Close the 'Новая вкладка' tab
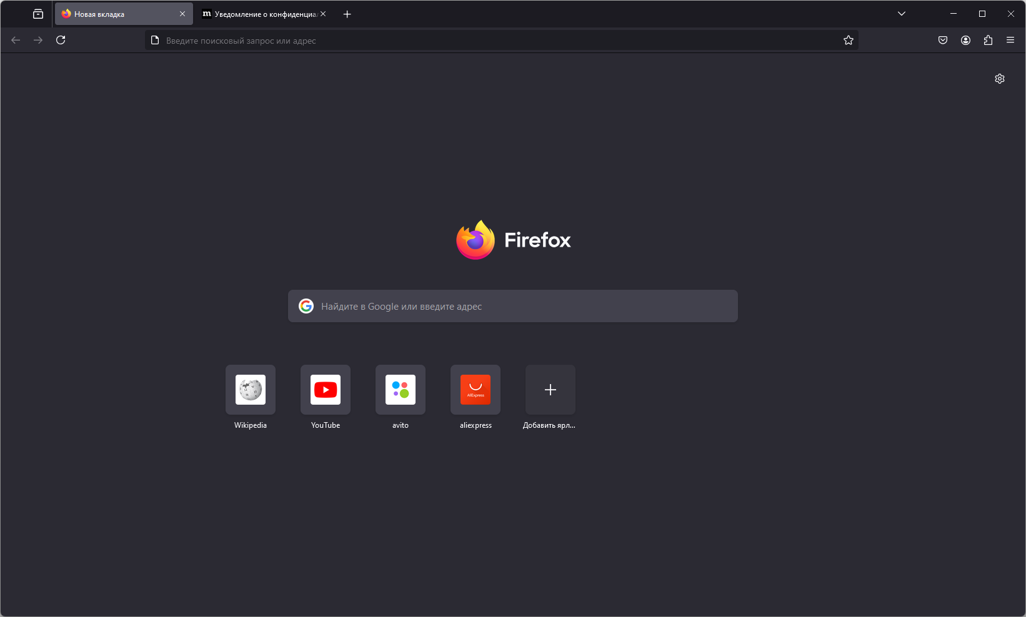This screenshot has width=1026, height=617. click(182, 14)
